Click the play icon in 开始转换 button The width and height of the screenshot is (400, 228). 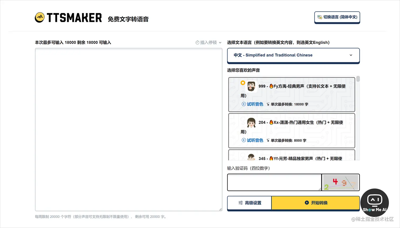click(307, 203)
